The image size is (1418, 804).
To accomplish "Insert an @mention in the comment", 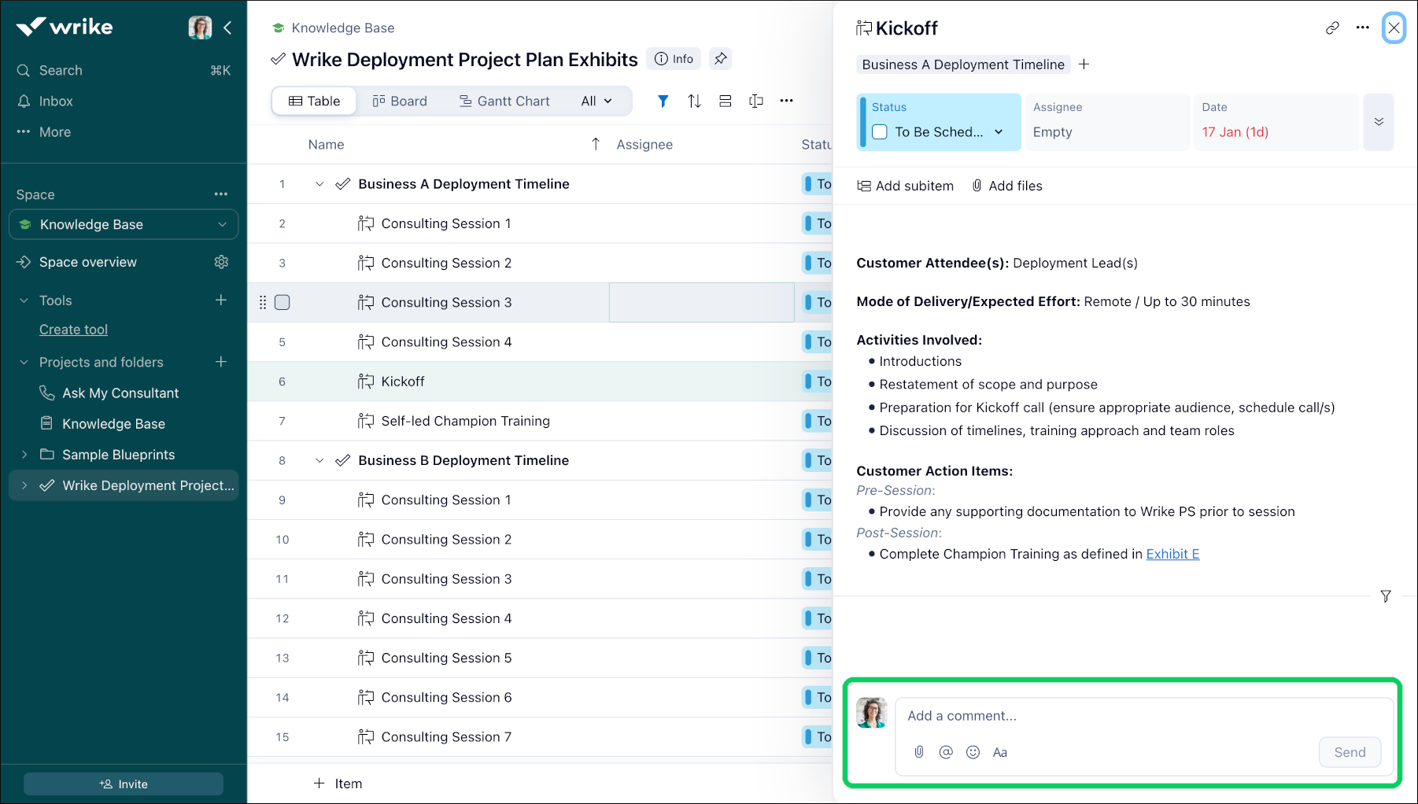I will (946, 752).
